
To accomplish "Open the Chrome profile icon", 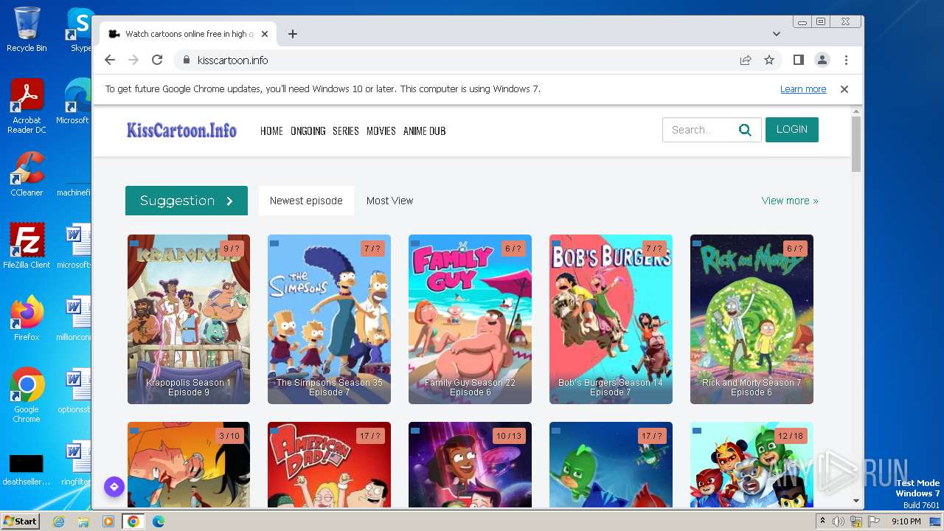I will [x=822, y=60].
